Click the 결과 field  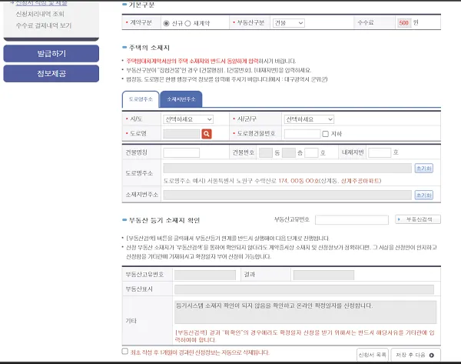tap(323, 275)
